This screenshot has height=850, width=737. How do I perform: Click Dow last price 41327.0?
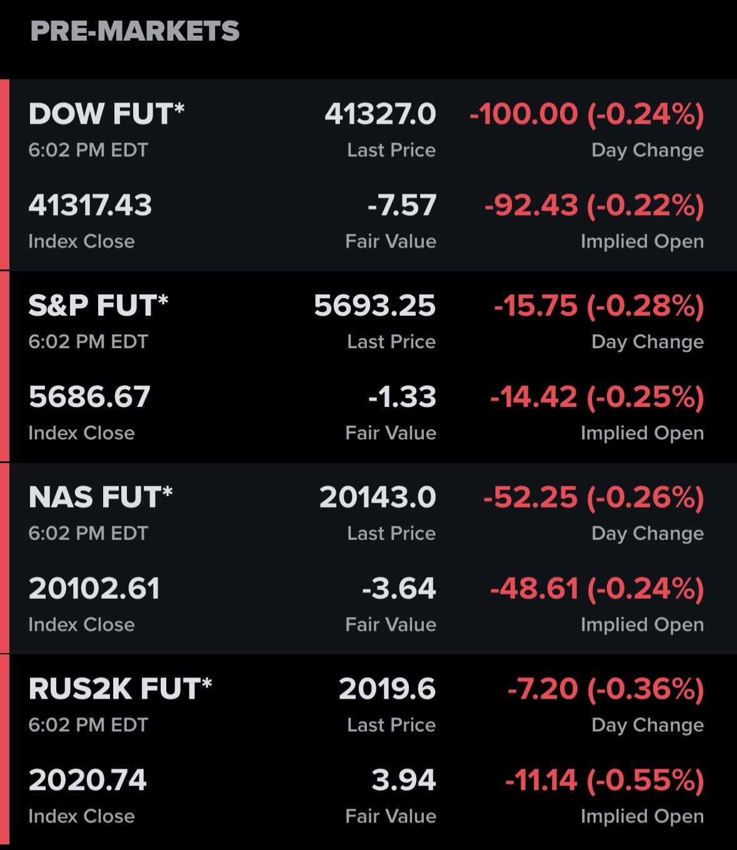380,114
